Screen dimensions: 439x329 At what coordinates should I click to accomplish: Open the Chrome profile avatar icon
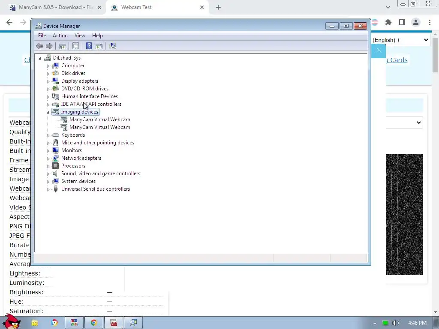[x=416, y=22]
